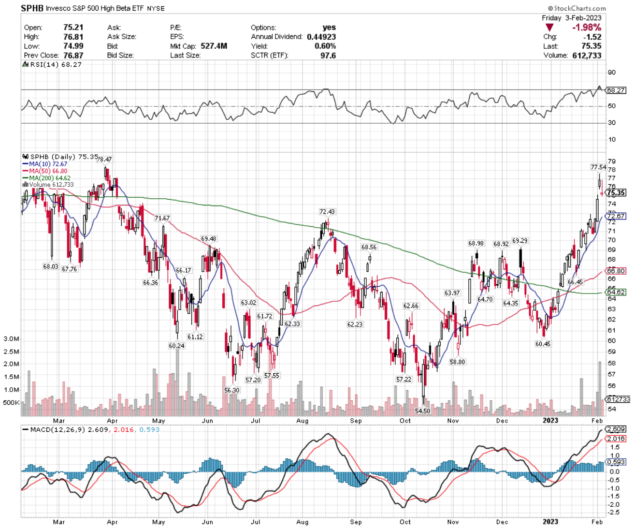Click the 72.43 August high annotation
This screenshot has width=634, height=528.
click(x=327, y=212)
